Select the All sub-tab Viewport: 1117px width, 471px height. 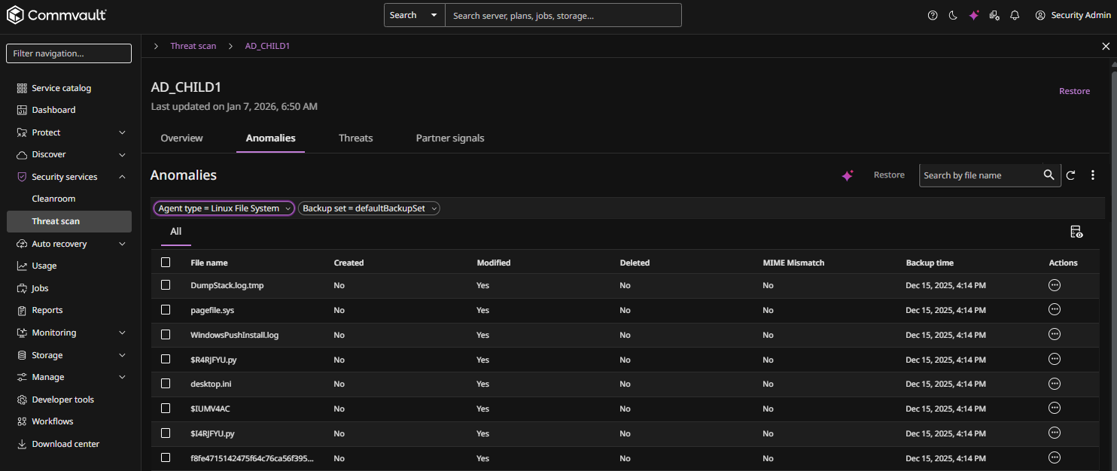(176, 232)
